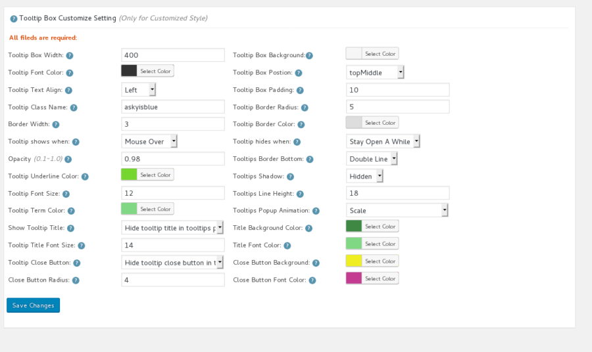Click help icon next to Tooltip Box Background
592x352 pixels.
click(309, 55)
